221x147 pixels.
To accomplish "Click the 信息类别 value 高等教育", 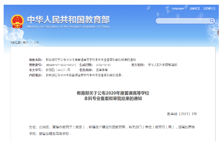I will pyautogui.click(x=102, y=70).
